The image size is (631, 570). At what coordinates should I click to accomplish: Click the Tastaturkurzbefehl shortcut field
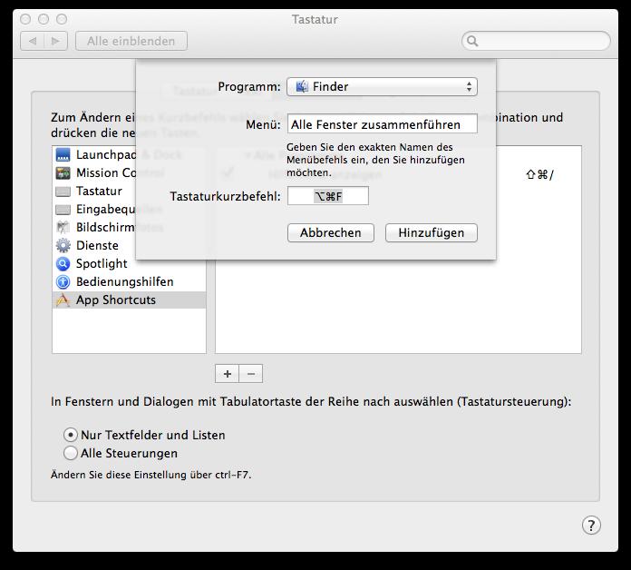point(328,196)
